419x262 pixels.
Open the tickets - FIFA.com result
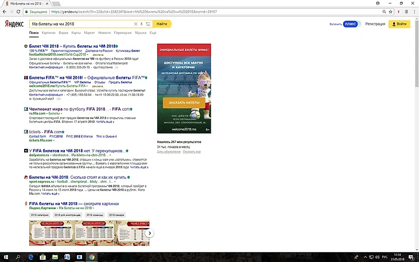coord(45,132)
